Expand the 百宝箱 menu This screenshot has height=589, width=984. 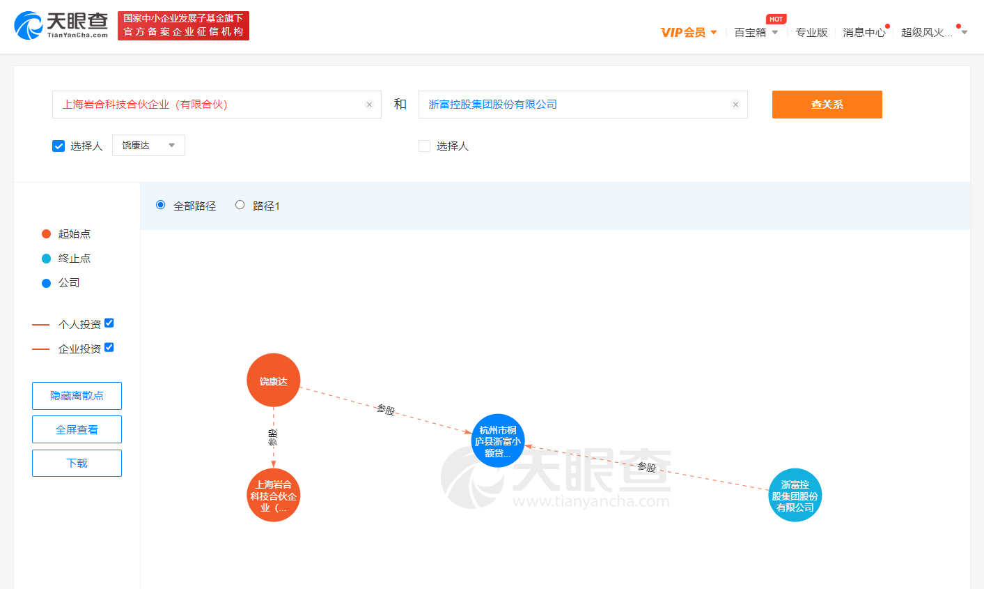[756, 32]
